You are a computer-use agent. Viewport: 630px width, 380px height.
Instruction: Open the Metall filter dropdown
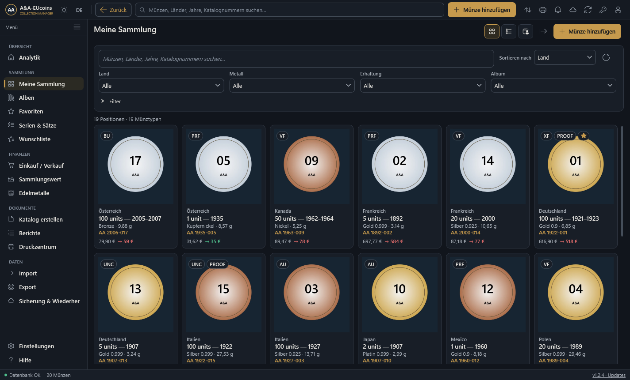pos(292,86)
